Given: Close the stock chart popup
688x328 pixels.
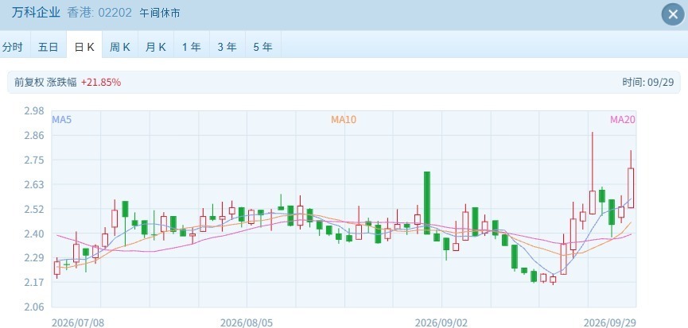Looking at the screenshot, I should point(673,14).
